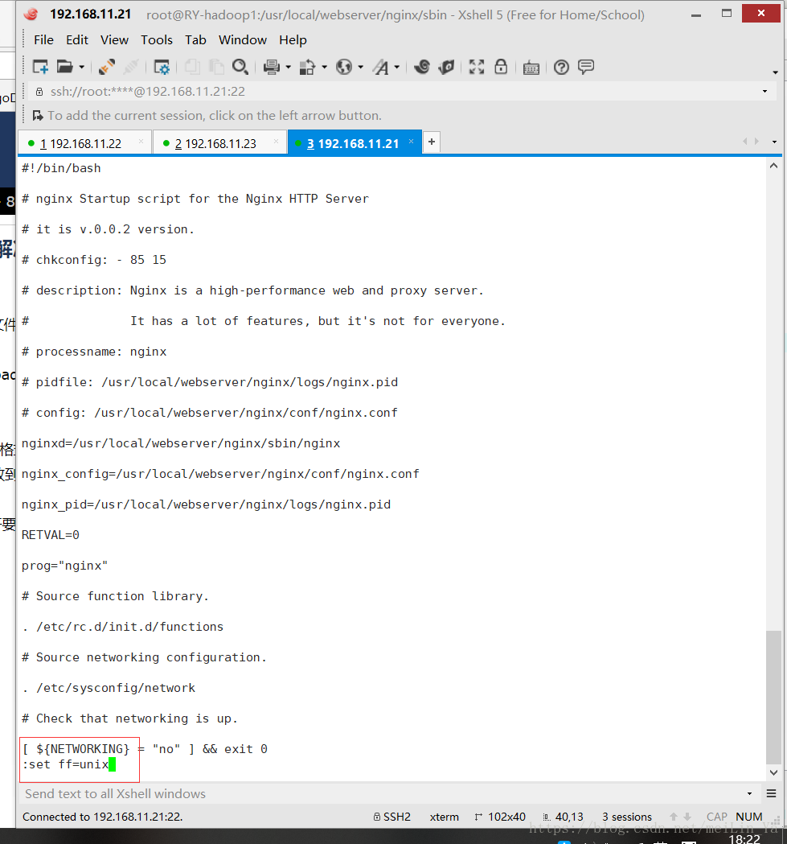
Task: Click the Reconnect plug icon
Action: [x=106, y=68]
